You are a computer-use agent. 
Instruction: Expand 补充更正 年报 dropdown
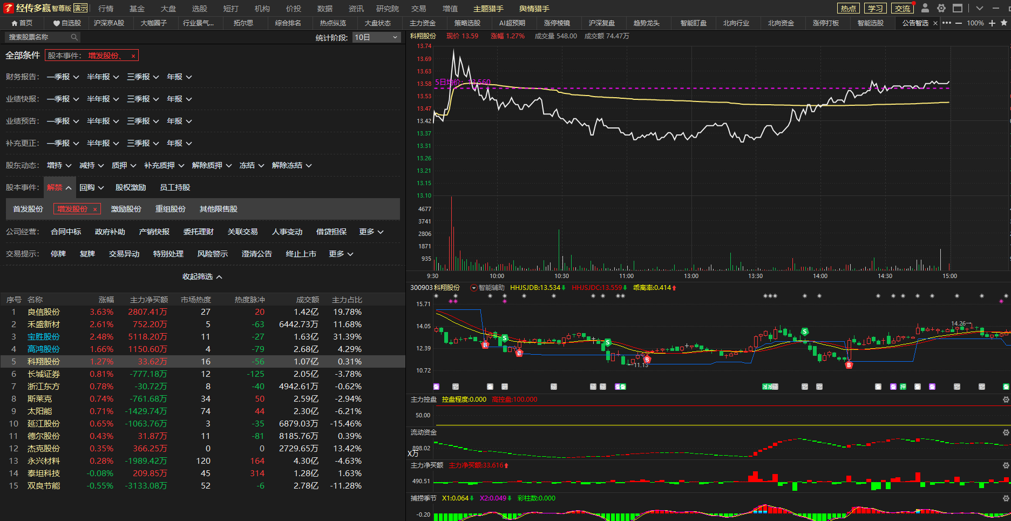pyautogui.click(x=179, y=143)
